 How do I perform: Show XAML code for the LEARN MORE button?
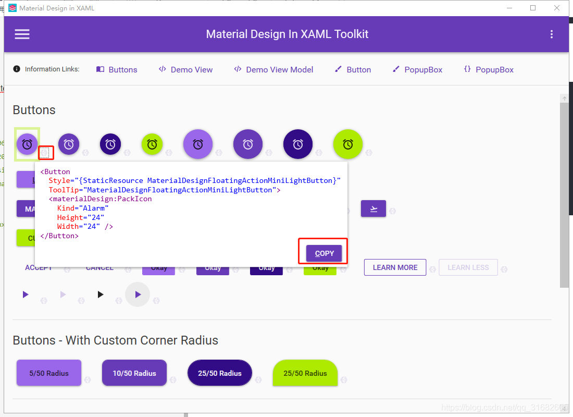433,269
